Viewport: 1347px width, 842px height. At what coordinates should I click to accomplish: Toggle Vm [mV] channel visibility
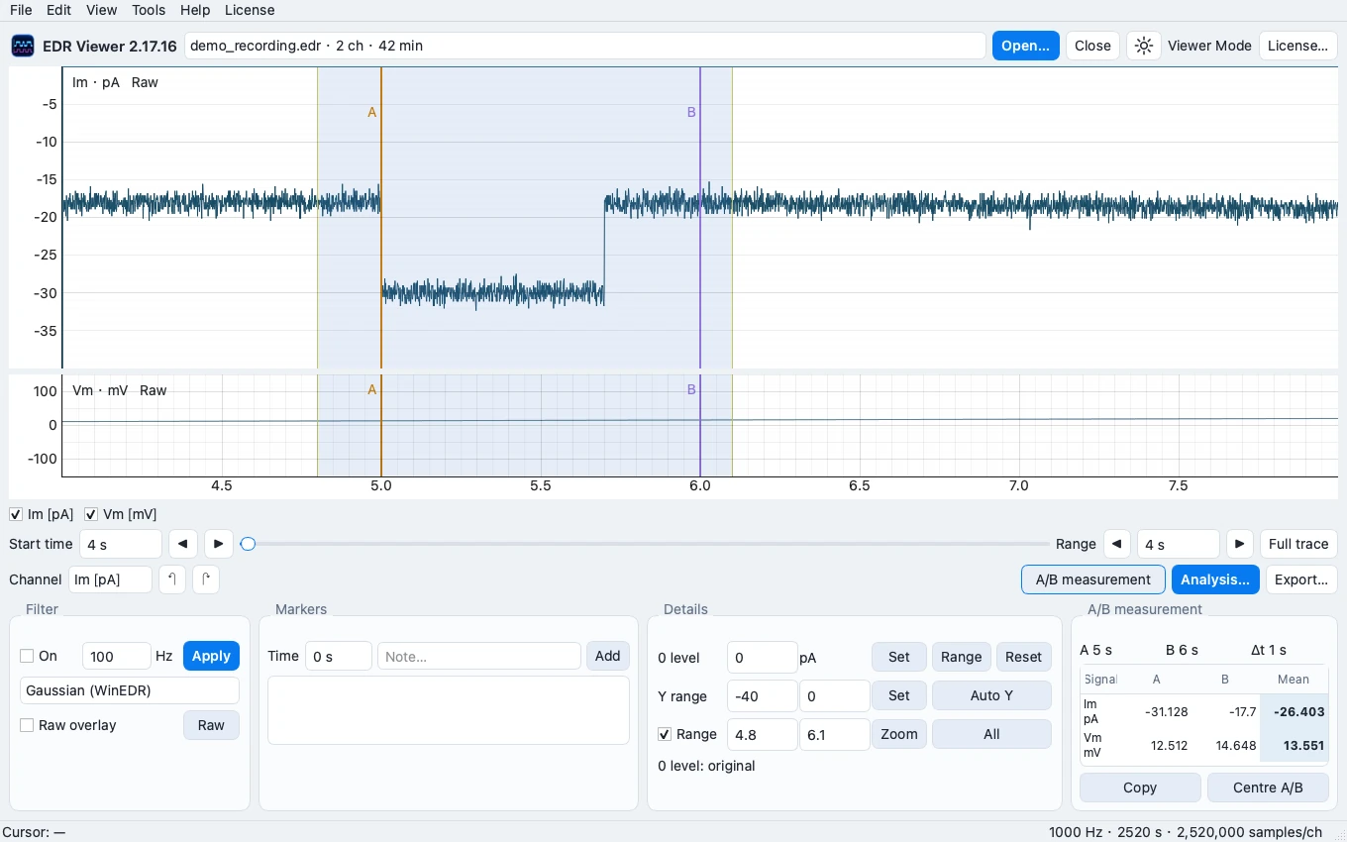pyautogui.click(x=91, y=514)
